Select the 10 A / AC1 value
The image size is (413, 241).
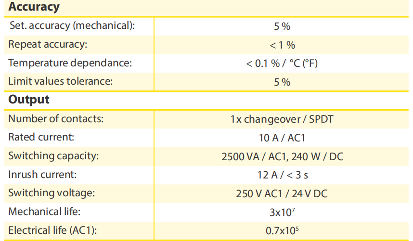(282, 138)
